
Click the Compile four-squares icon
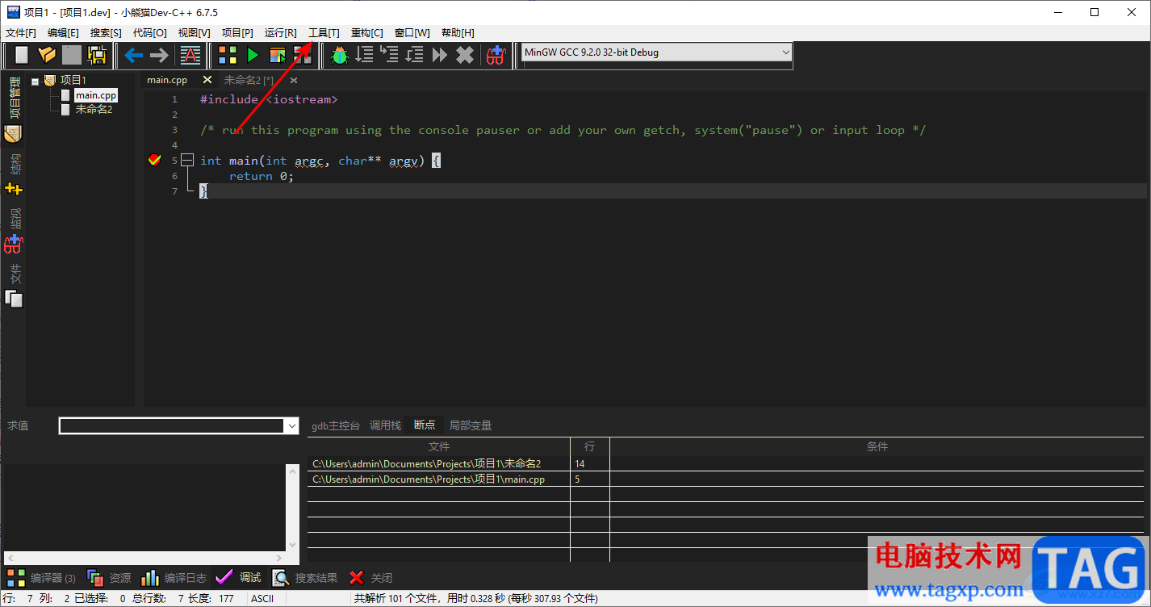(228, 55)
